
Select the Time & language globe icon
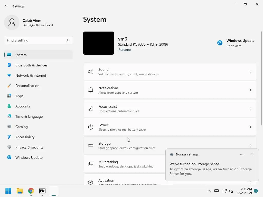pyautogui.click(x=9, y=116)
